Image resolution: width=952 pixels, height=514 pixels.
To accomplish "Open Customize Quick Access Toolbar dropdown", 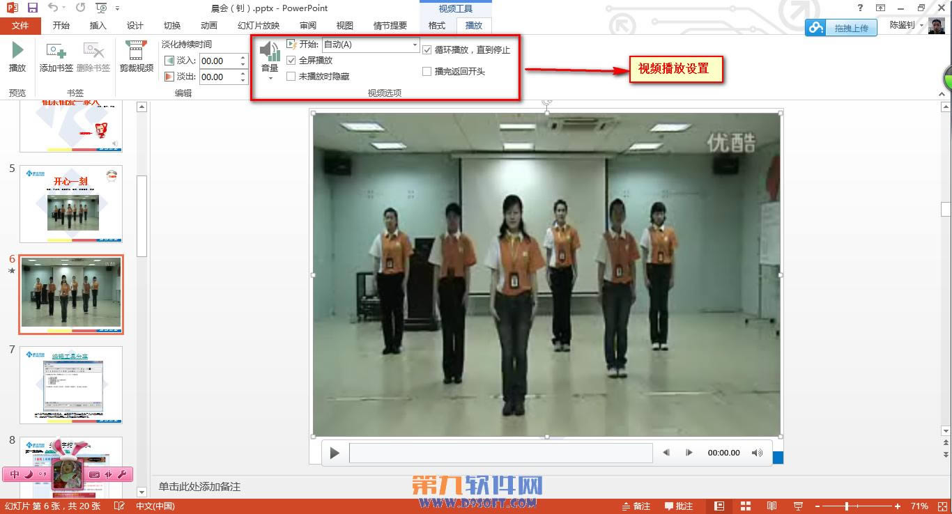I will tap(117, 8).
